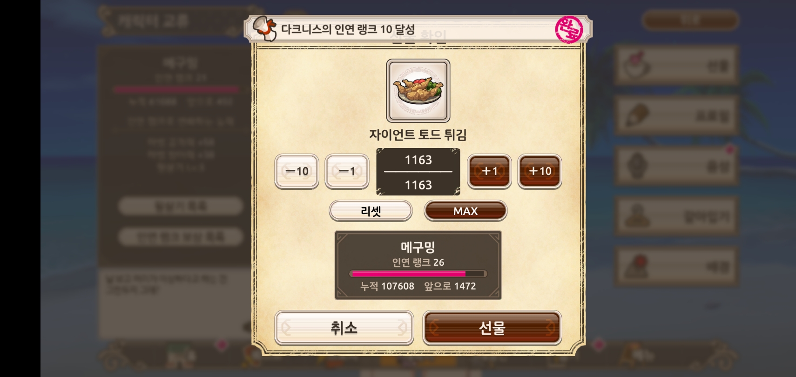Confirm gift with the 선물 button
The height and width of the screenshot is (377, 796).
tap(492, 328)
